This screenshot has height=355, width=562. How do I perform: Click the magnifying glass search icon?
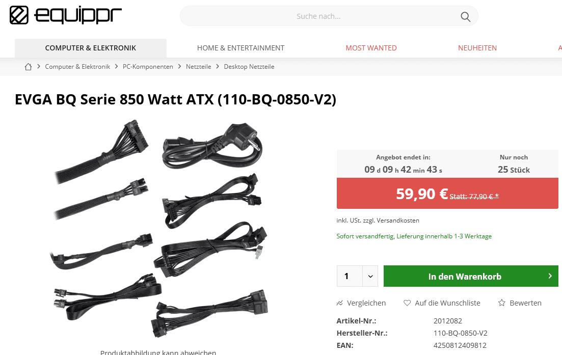pyautogui.click(x=465, y=16)
